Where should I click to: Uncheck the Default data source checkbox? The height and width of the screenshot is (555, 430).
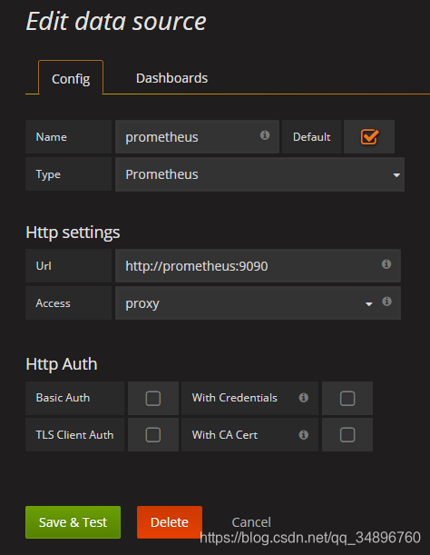369,136
